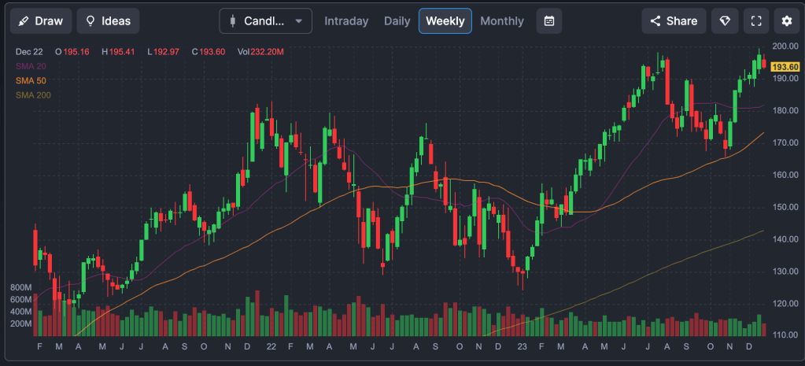Click the diamond premium icon
Screen dimensions: 805x366
[725, 21]
